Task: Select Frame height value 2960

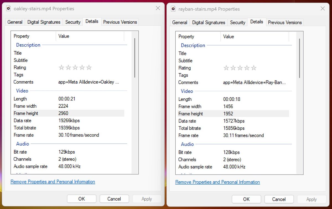Action: [x=63, y=113]
